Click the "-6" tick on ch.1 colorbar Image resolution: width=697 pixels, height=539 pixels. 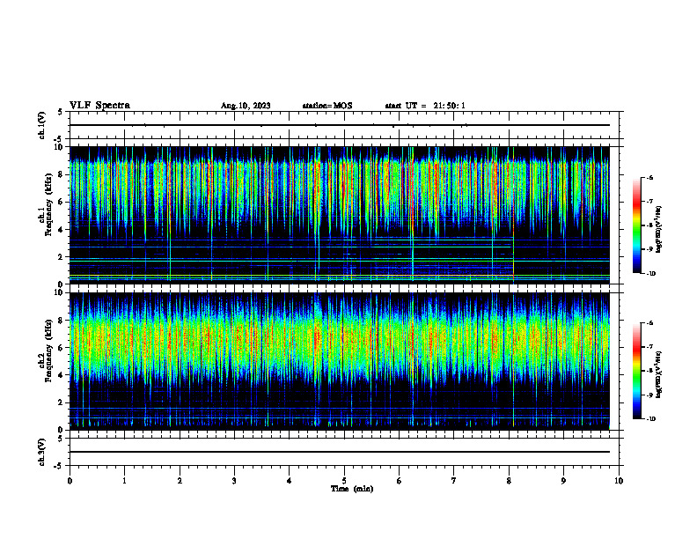650,177
